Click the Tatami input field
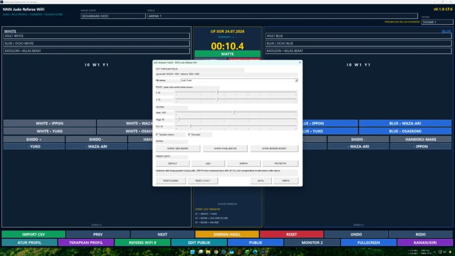Viewport: 455px width, 256px height. 437,22
